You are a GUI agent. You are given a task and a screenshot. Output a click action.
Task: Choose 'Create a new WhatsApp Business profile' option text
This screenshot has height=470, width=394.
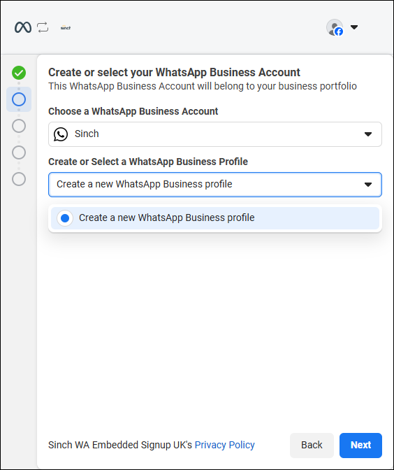coord(167,218)
